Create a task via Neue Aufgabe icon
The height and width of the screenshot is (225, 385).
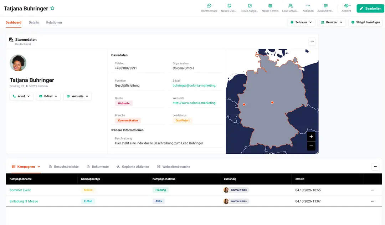[x=250, y=6]
